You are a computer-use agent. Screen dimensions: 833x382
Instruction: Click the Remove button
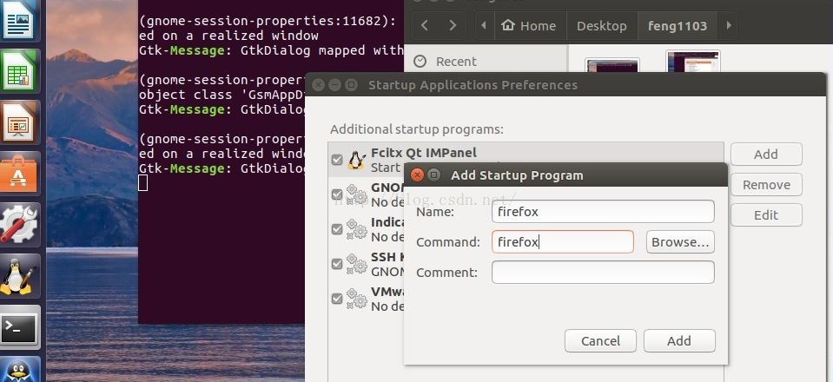766,185
